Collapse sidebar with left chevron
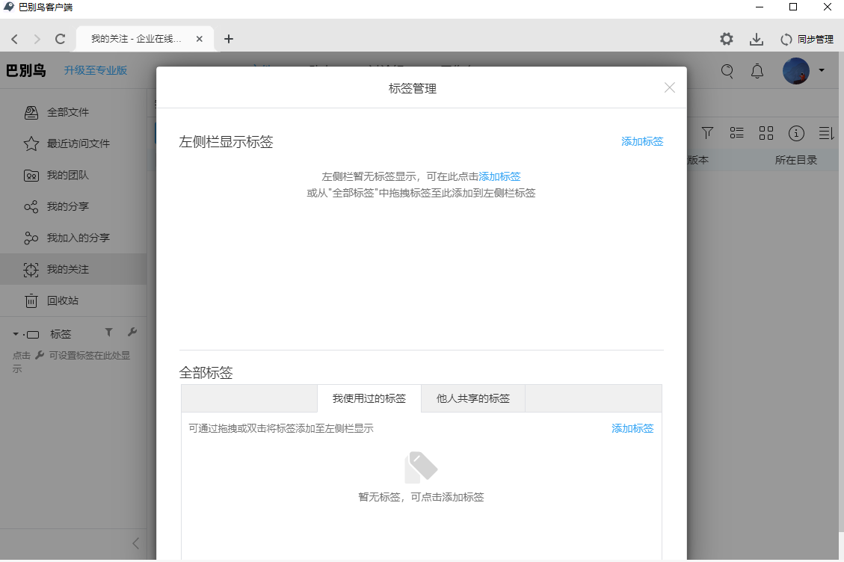 click(135, 544)
